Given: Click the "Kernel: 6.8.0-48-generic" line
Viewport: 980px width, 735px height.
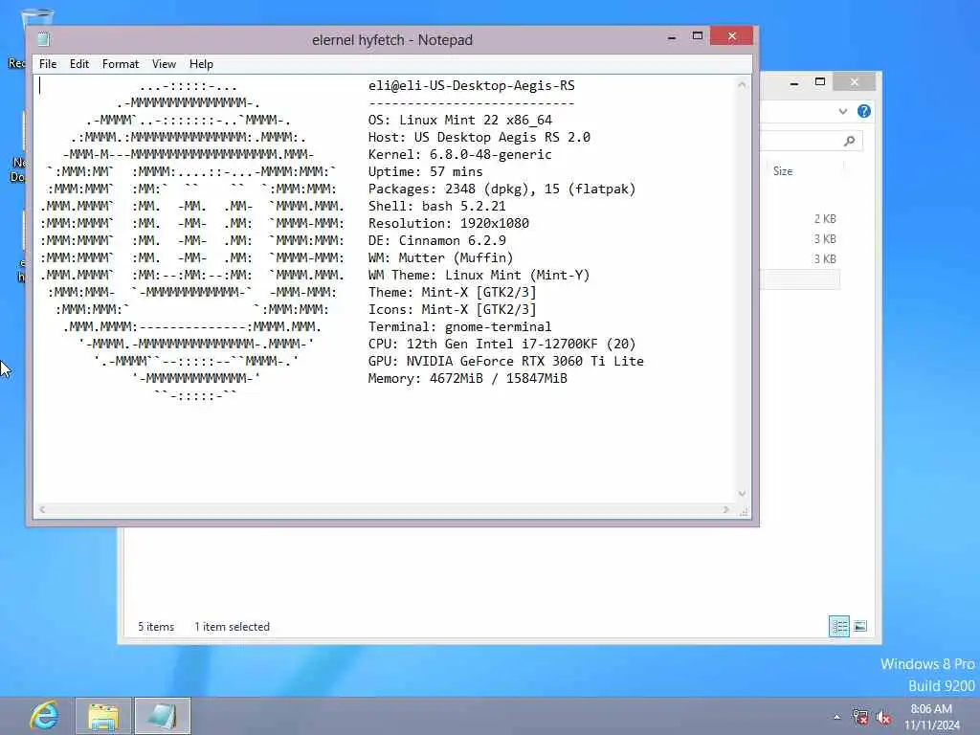Looking at the screenshot, I should (x=460, y=154).
